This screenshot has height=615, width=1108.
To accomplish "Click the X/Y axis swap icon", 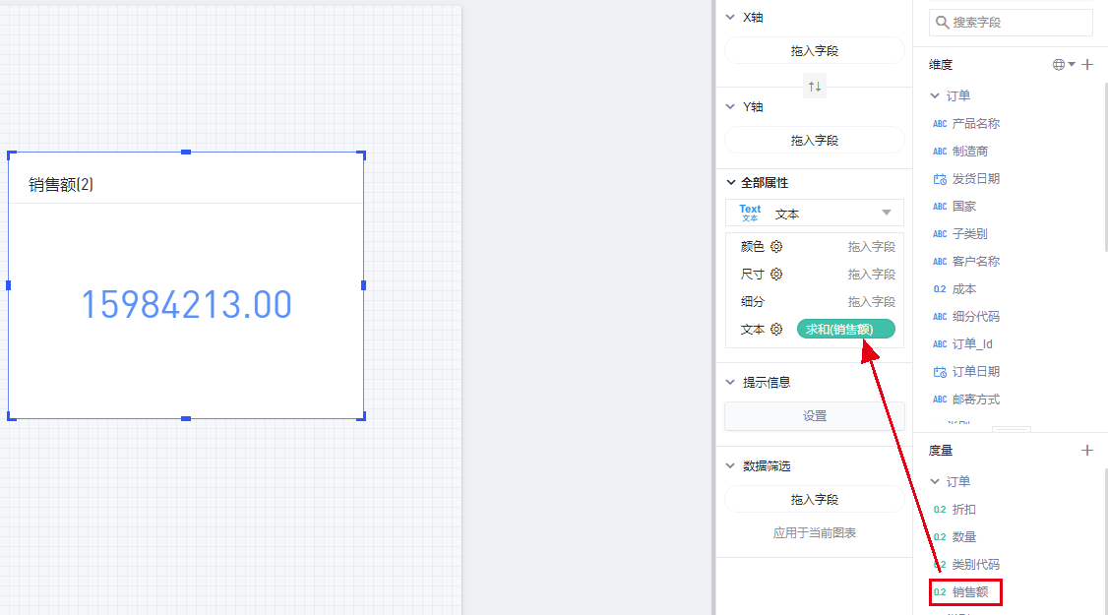I will click(x=814, y=87).
